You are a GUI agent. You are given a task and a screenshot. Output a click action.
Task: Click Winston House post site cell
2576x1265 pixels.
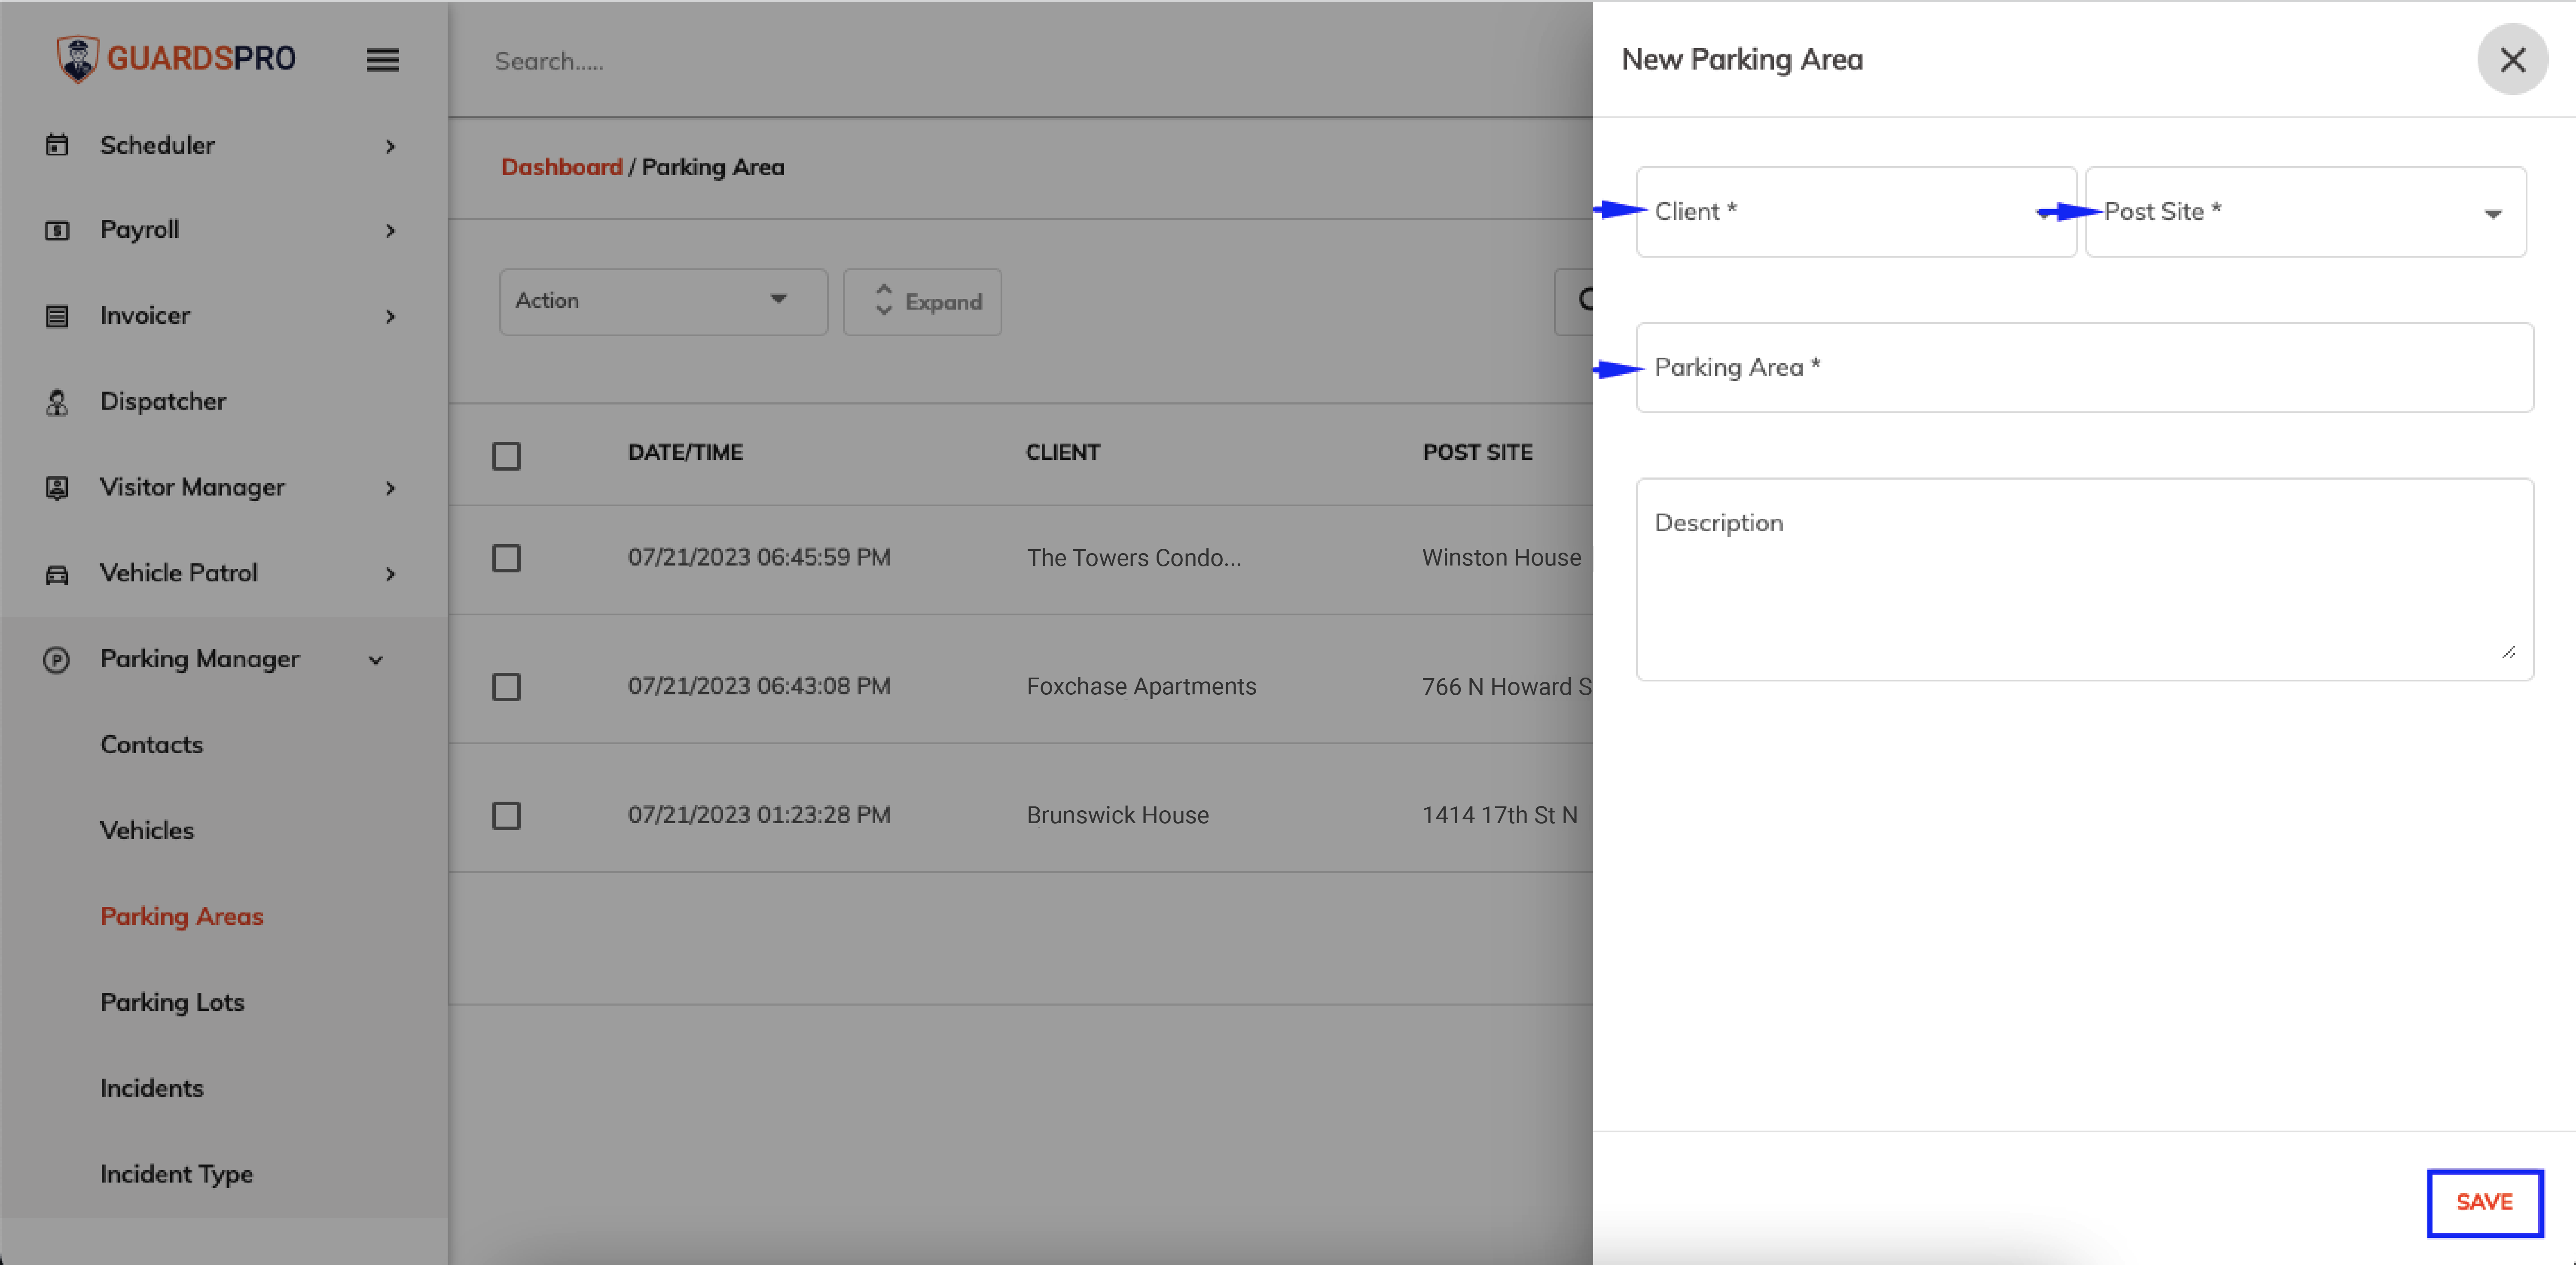tap(1502, 557)
